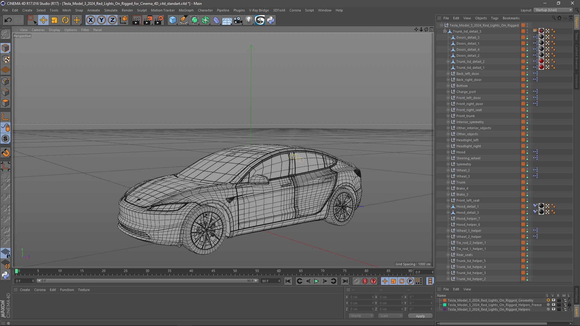Switch to the Structure side tab
Viewport: 580px width, 326px height.
577,81
